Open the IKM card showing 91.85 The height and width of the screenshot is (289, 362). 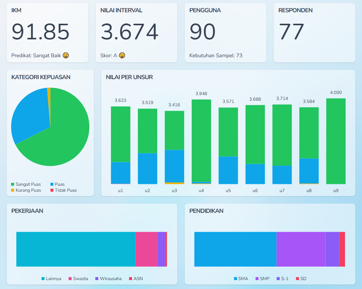click(47, 33)
